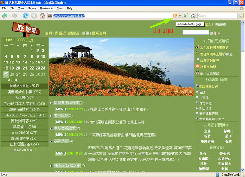Expand the 古道 knowledge tree node
Screen dimensions: 245x177
click(197, 92)
